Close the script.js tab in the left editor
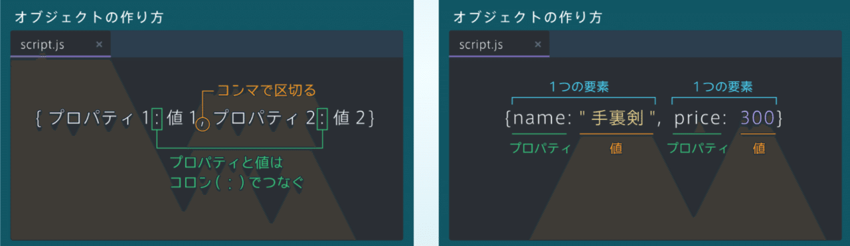Viewport: 850px width, 246px height. (x=99, y=44)
